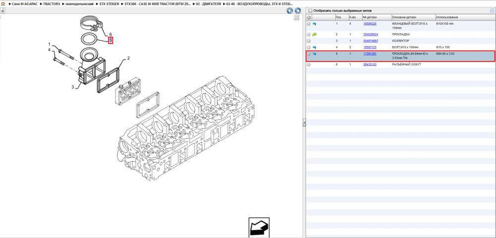This screenshot has height=238, width=496.
Task: Select РАЗЪЕМНЫЙ ХОМУТ description
Action: [x=407, y=64]
